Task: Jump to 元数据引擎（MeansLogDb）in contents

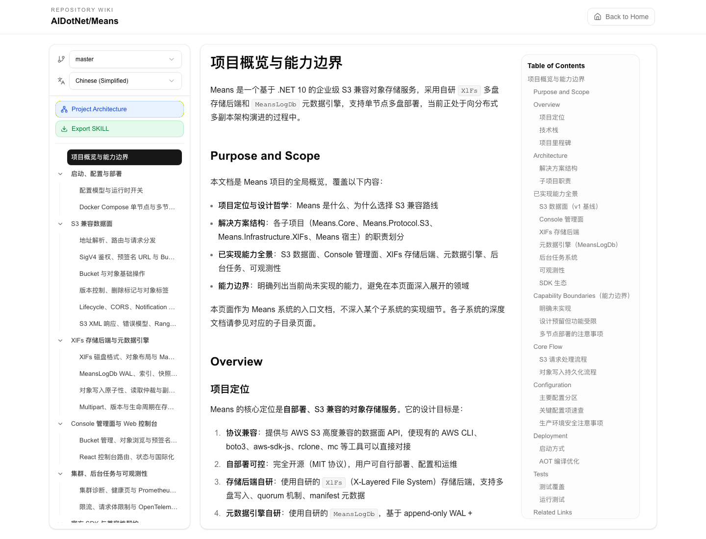Action: [x=580, y=245]
